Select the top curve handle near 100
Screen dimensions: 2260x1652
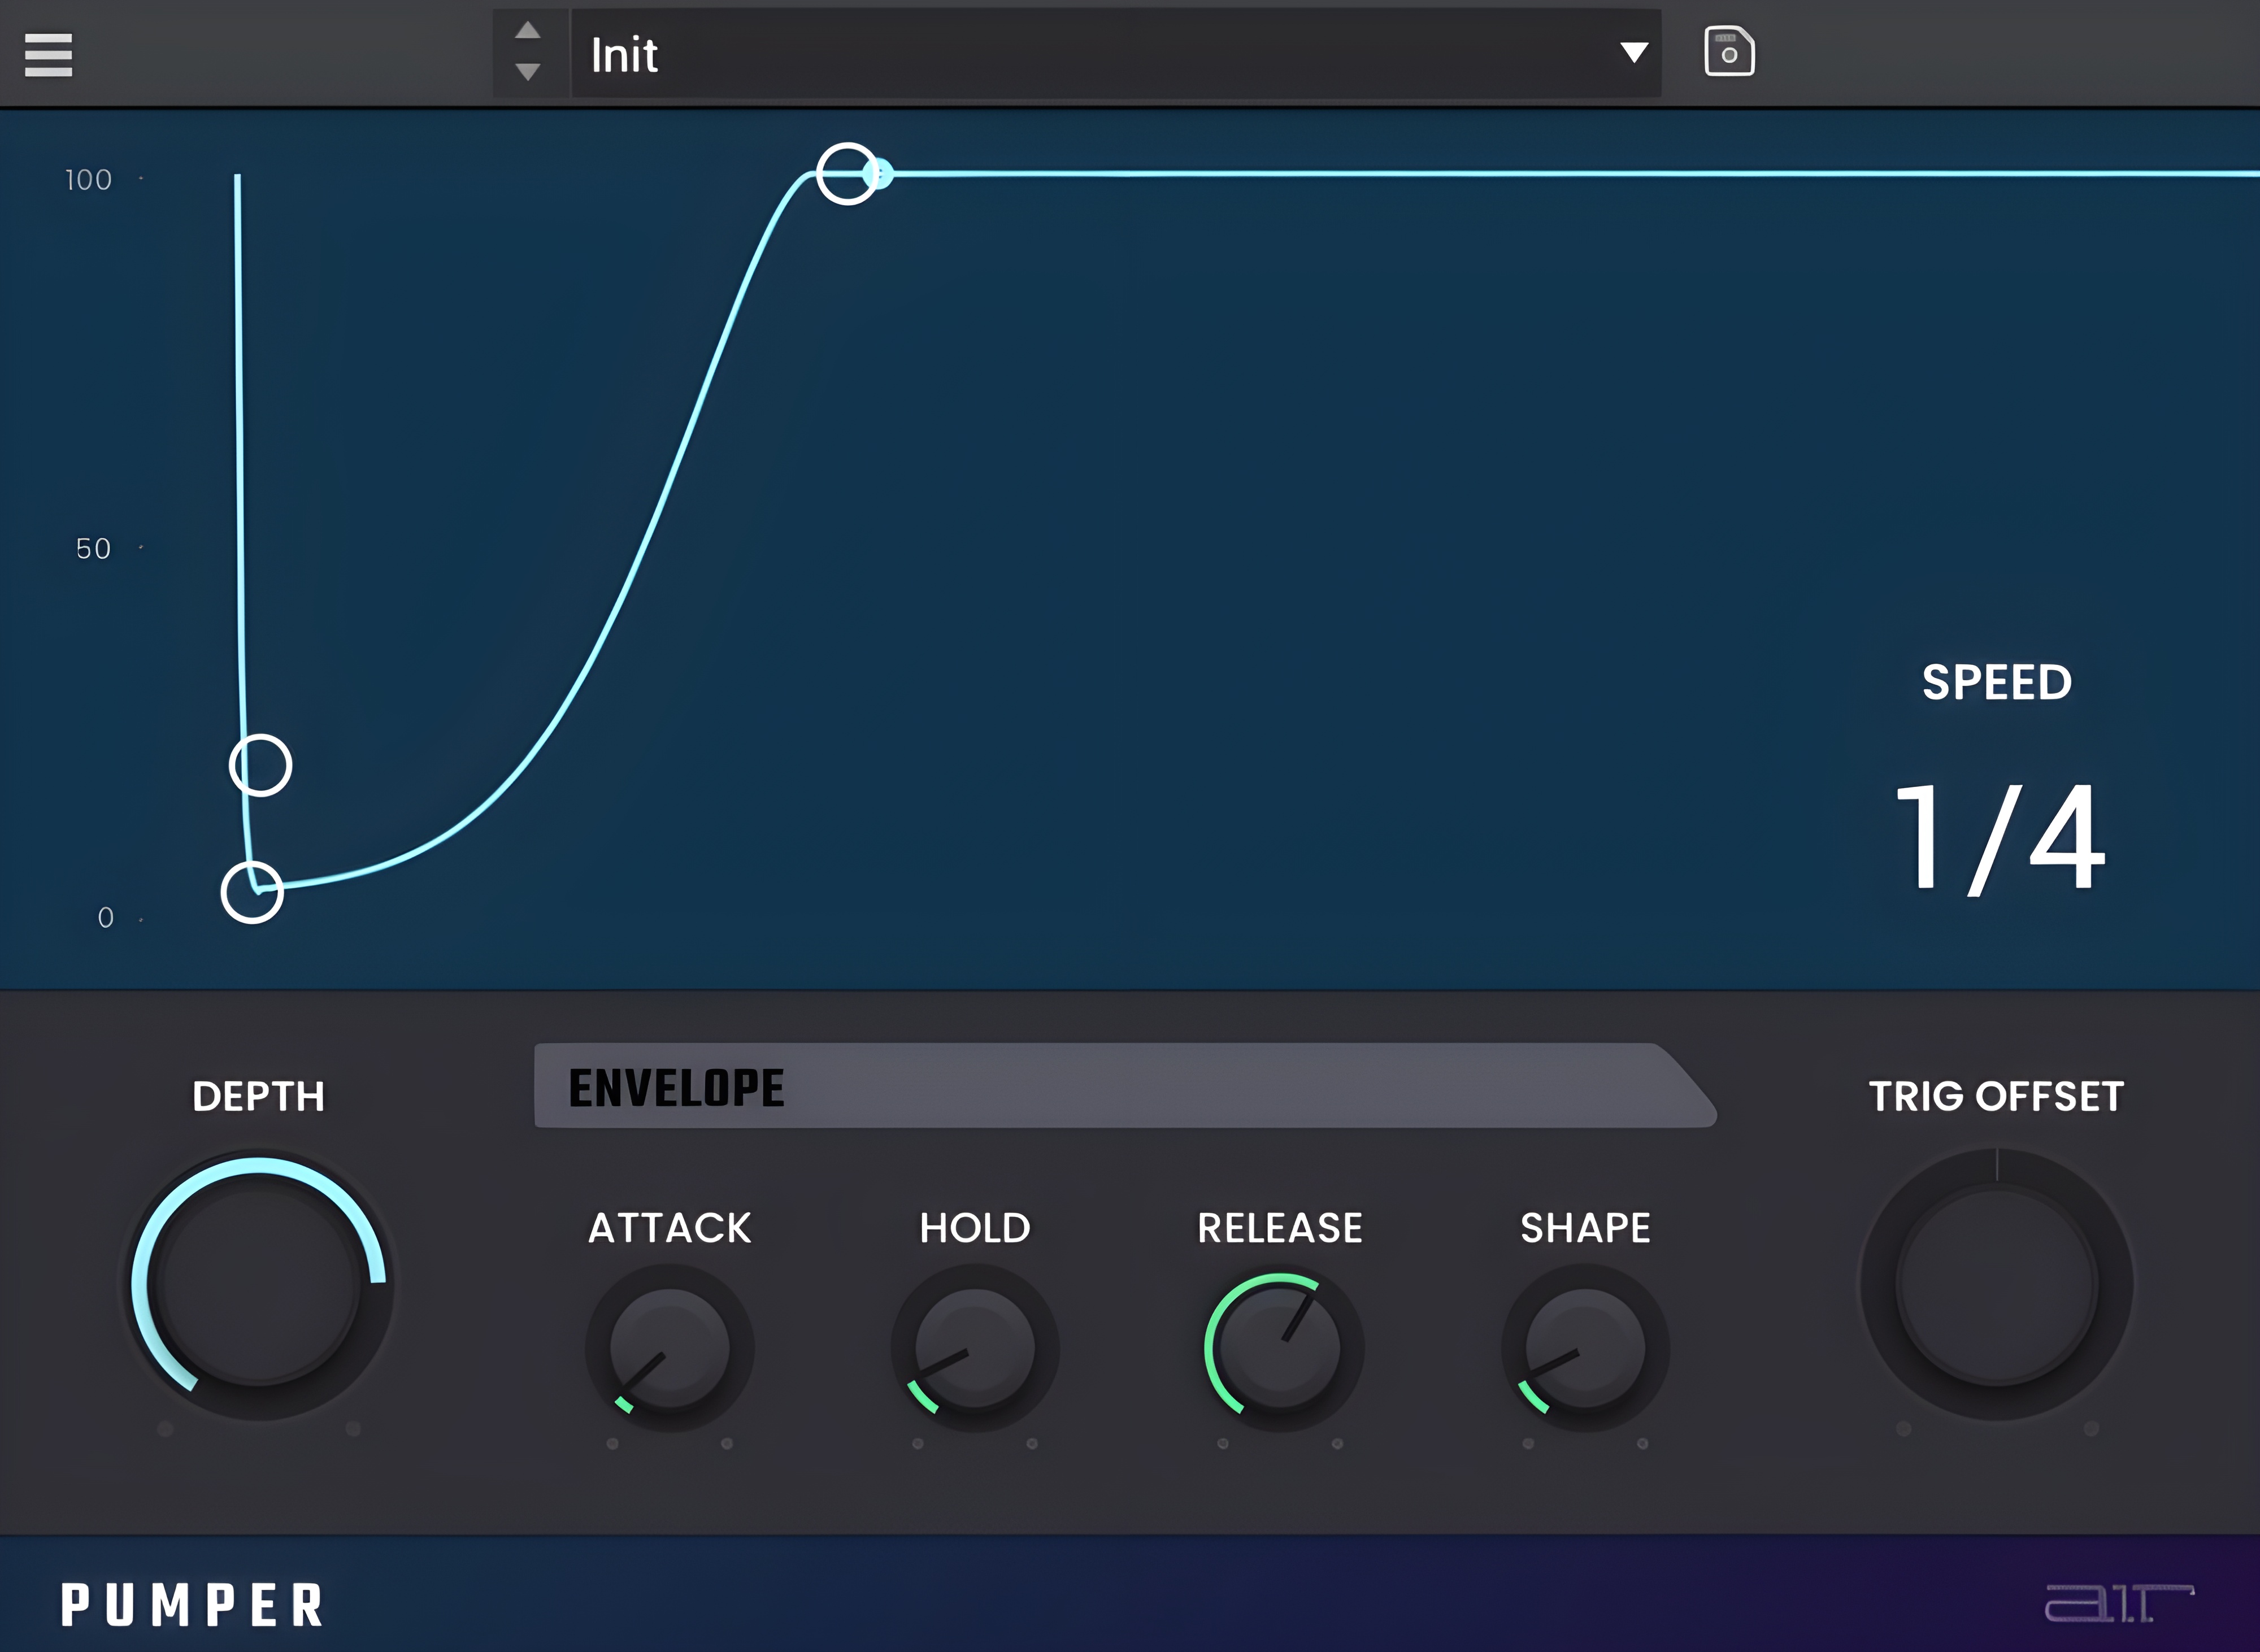tap(847, 174)
